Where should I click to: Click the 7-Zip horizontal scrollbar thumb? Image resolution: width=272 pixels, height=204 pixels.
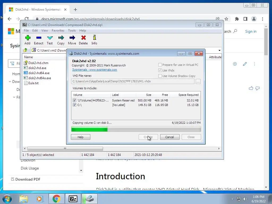point(65,148)
